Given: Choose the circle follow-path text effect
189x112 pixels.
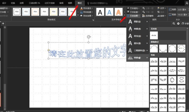Looking at the screenshot, I should point(172,49).
